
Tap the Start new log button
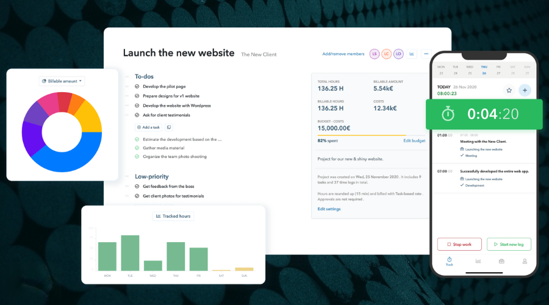pos(509,245)
